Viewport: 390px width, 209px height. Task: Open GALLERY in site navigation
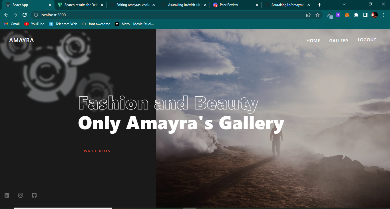pyautogui.click(x=339, y=41)
